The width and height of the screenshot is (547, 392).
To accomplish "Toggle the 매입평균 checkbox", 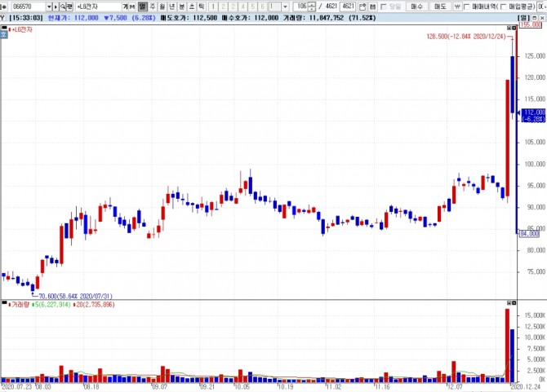I will 503,7.
